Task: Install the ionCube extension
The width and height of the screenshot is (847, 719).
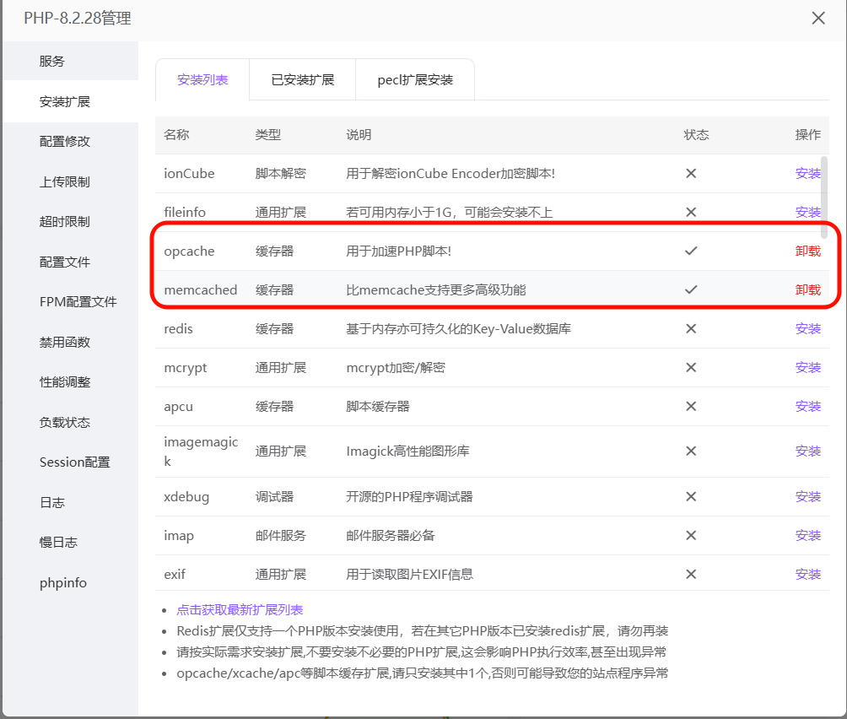Action: click(x=807, y=174)
